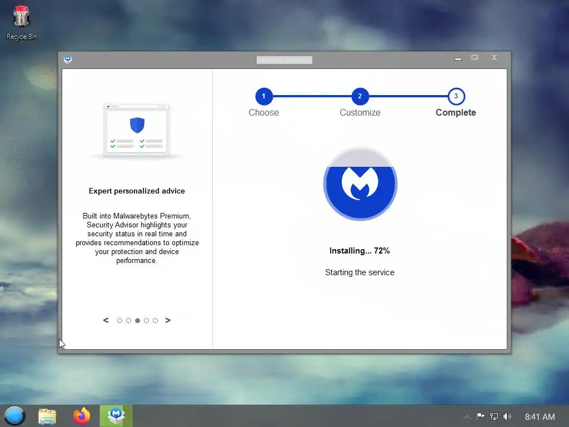Click the Choose step label
This screenshot has width=569, height=427.
264,112
